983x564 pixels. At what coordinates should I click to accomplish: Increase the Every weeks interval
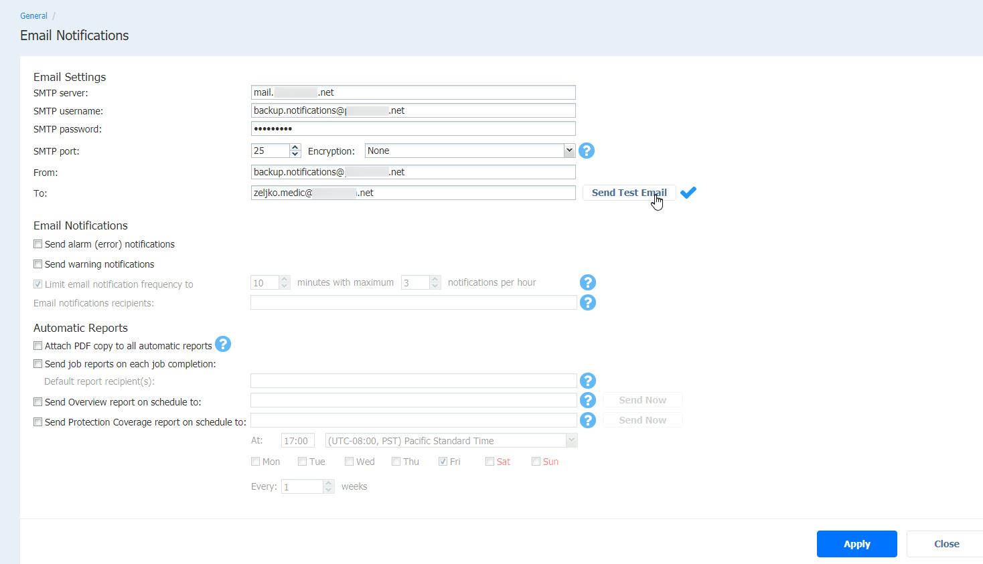(x=328, y=483)
